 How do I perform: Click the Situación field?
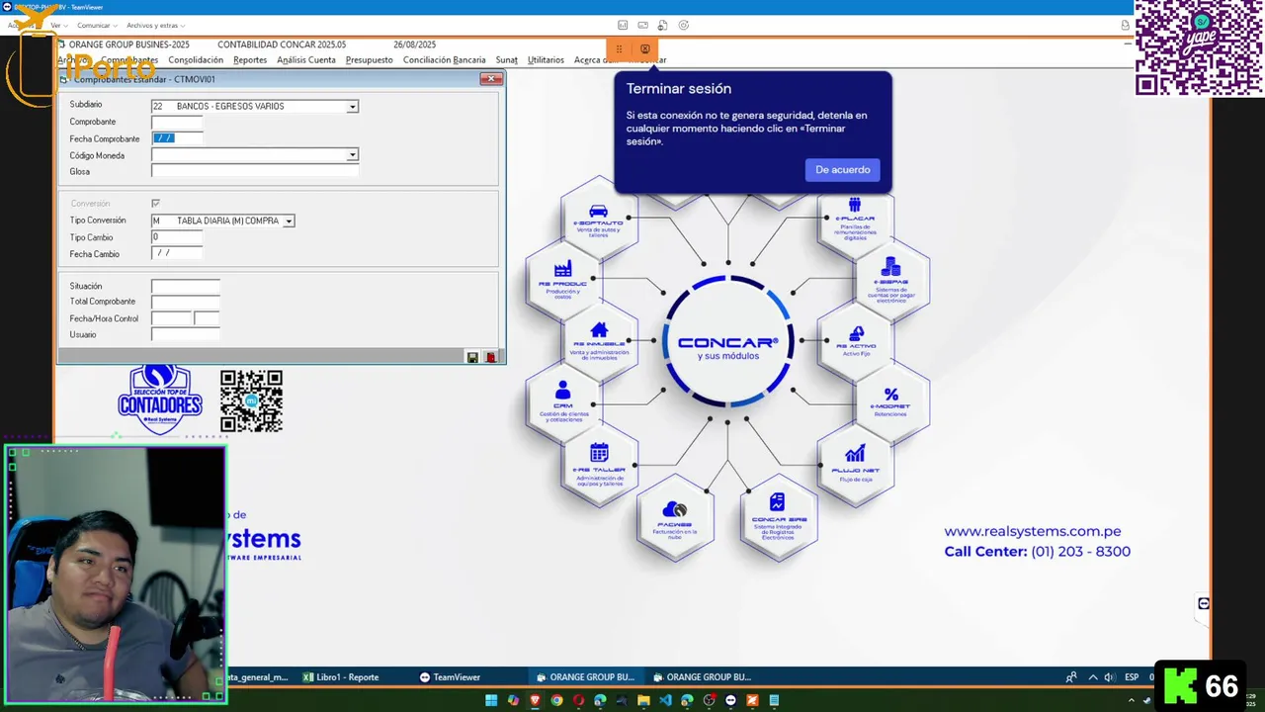tap(185, 286)
